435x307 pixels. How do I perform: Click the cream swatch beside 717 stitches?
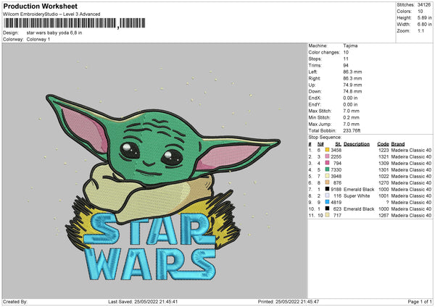(x=327, y=215)
